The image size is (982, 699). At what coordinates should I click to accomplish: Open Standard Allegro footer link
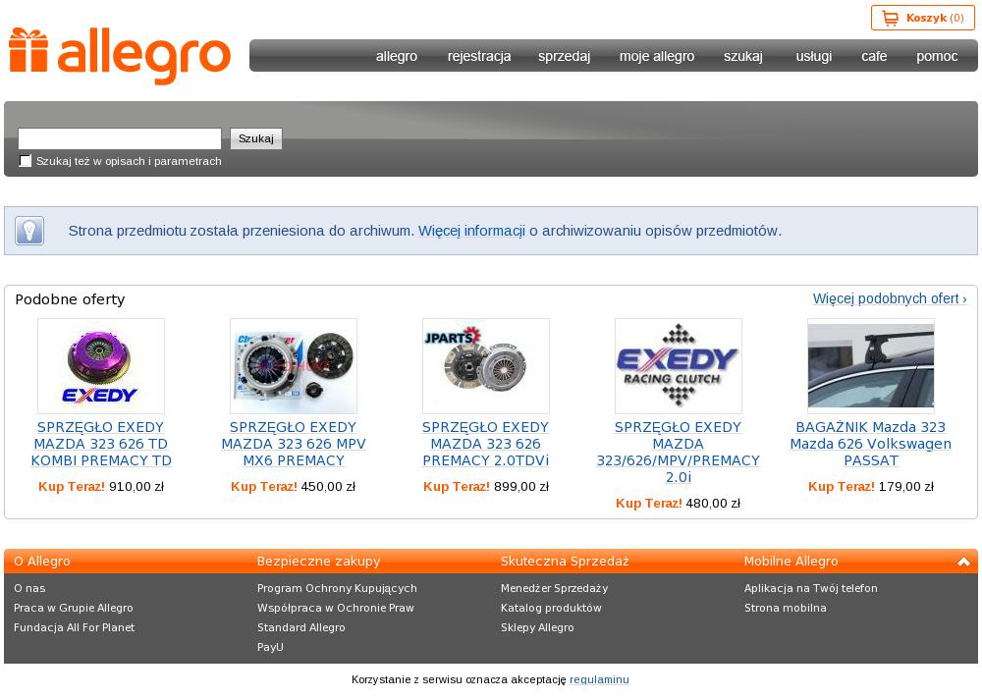point(300,627)
